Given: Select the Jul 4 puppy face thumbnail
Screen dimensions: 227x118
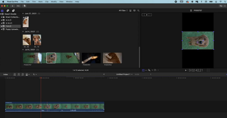Looking at the screenshot, I should [37, 40].
